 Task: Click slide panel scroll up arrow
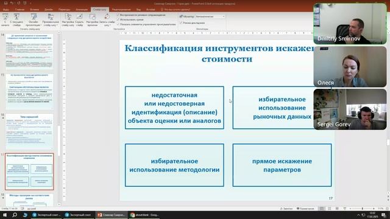(59, 33)
